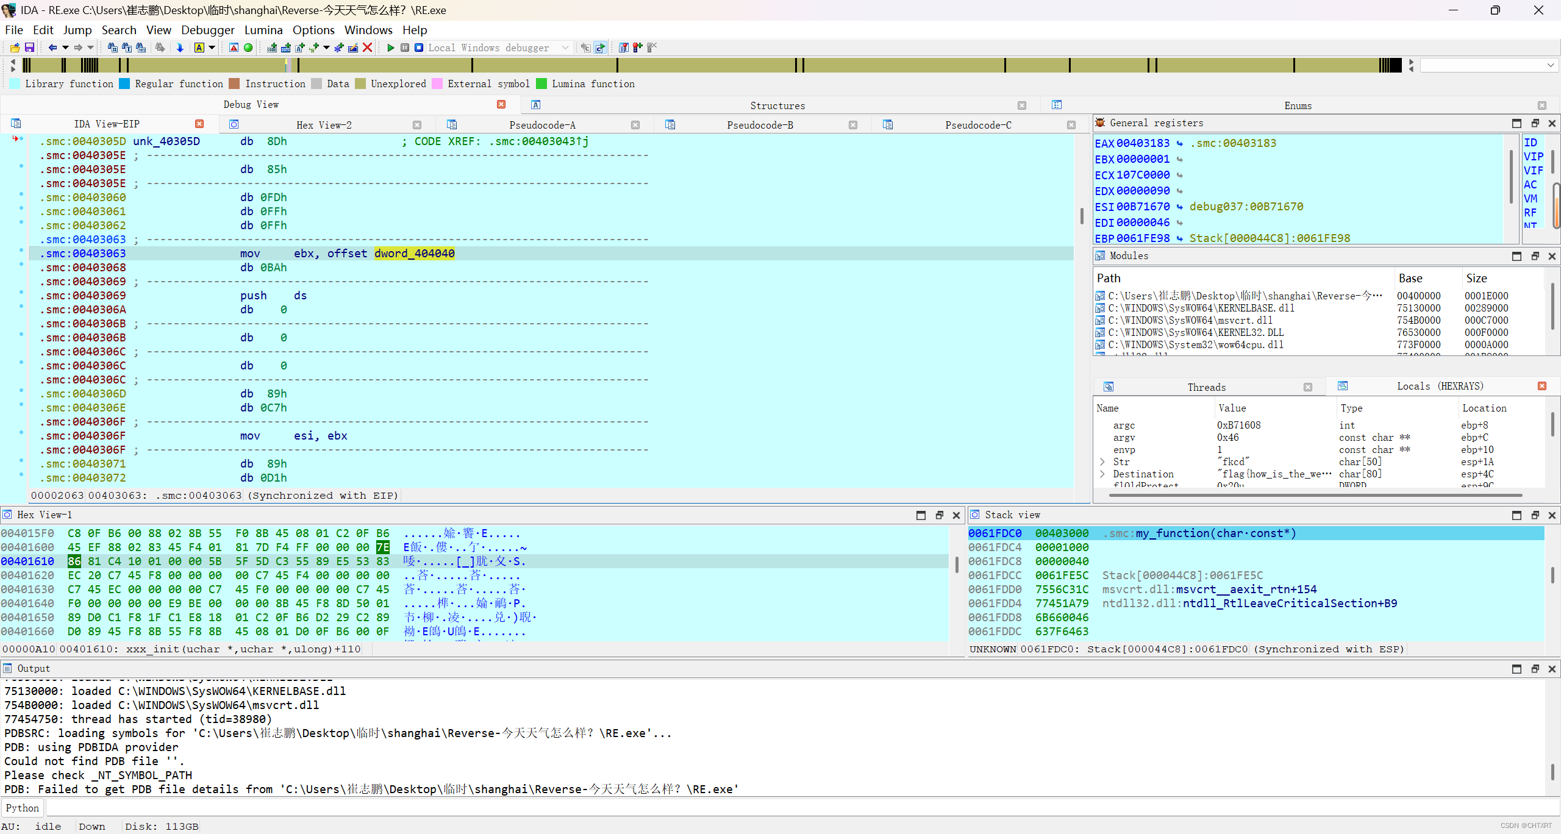The image size is (1561, 834).
Task: Click the Regular function legend color swatch
Action: pos(124,84)
